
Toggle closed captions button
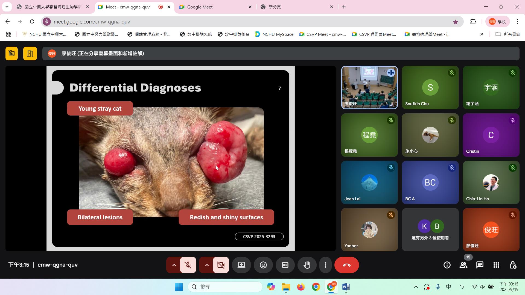pyautogui.click(x=285, y=265)
